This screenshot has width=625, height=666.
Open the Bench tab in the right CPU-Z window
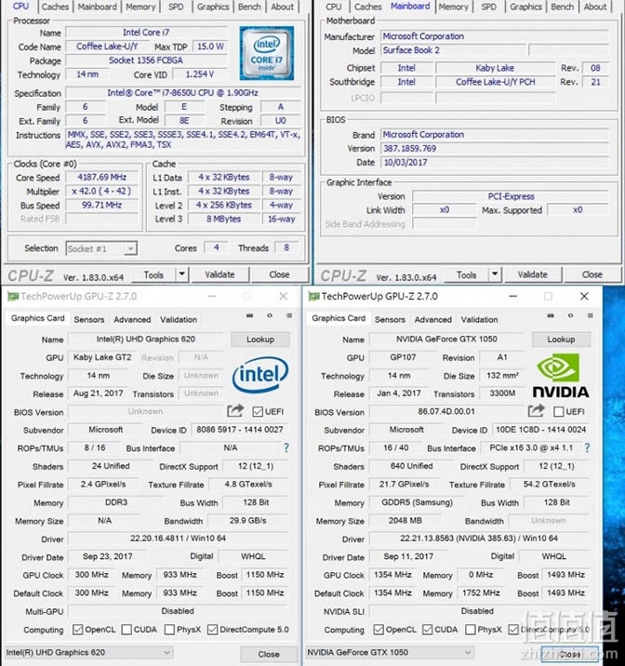tap(562, 7)
